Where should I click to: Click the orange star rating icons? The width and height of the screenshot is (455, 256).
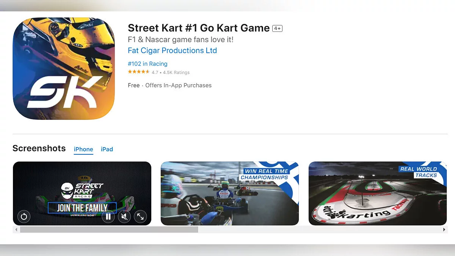(139, 72)
